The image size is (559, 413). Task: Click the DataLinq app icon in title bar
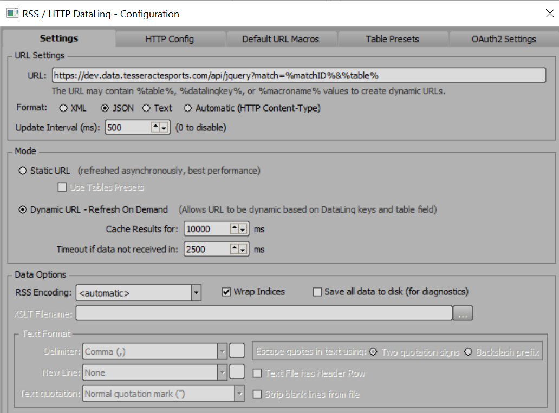tap(12, 14)
